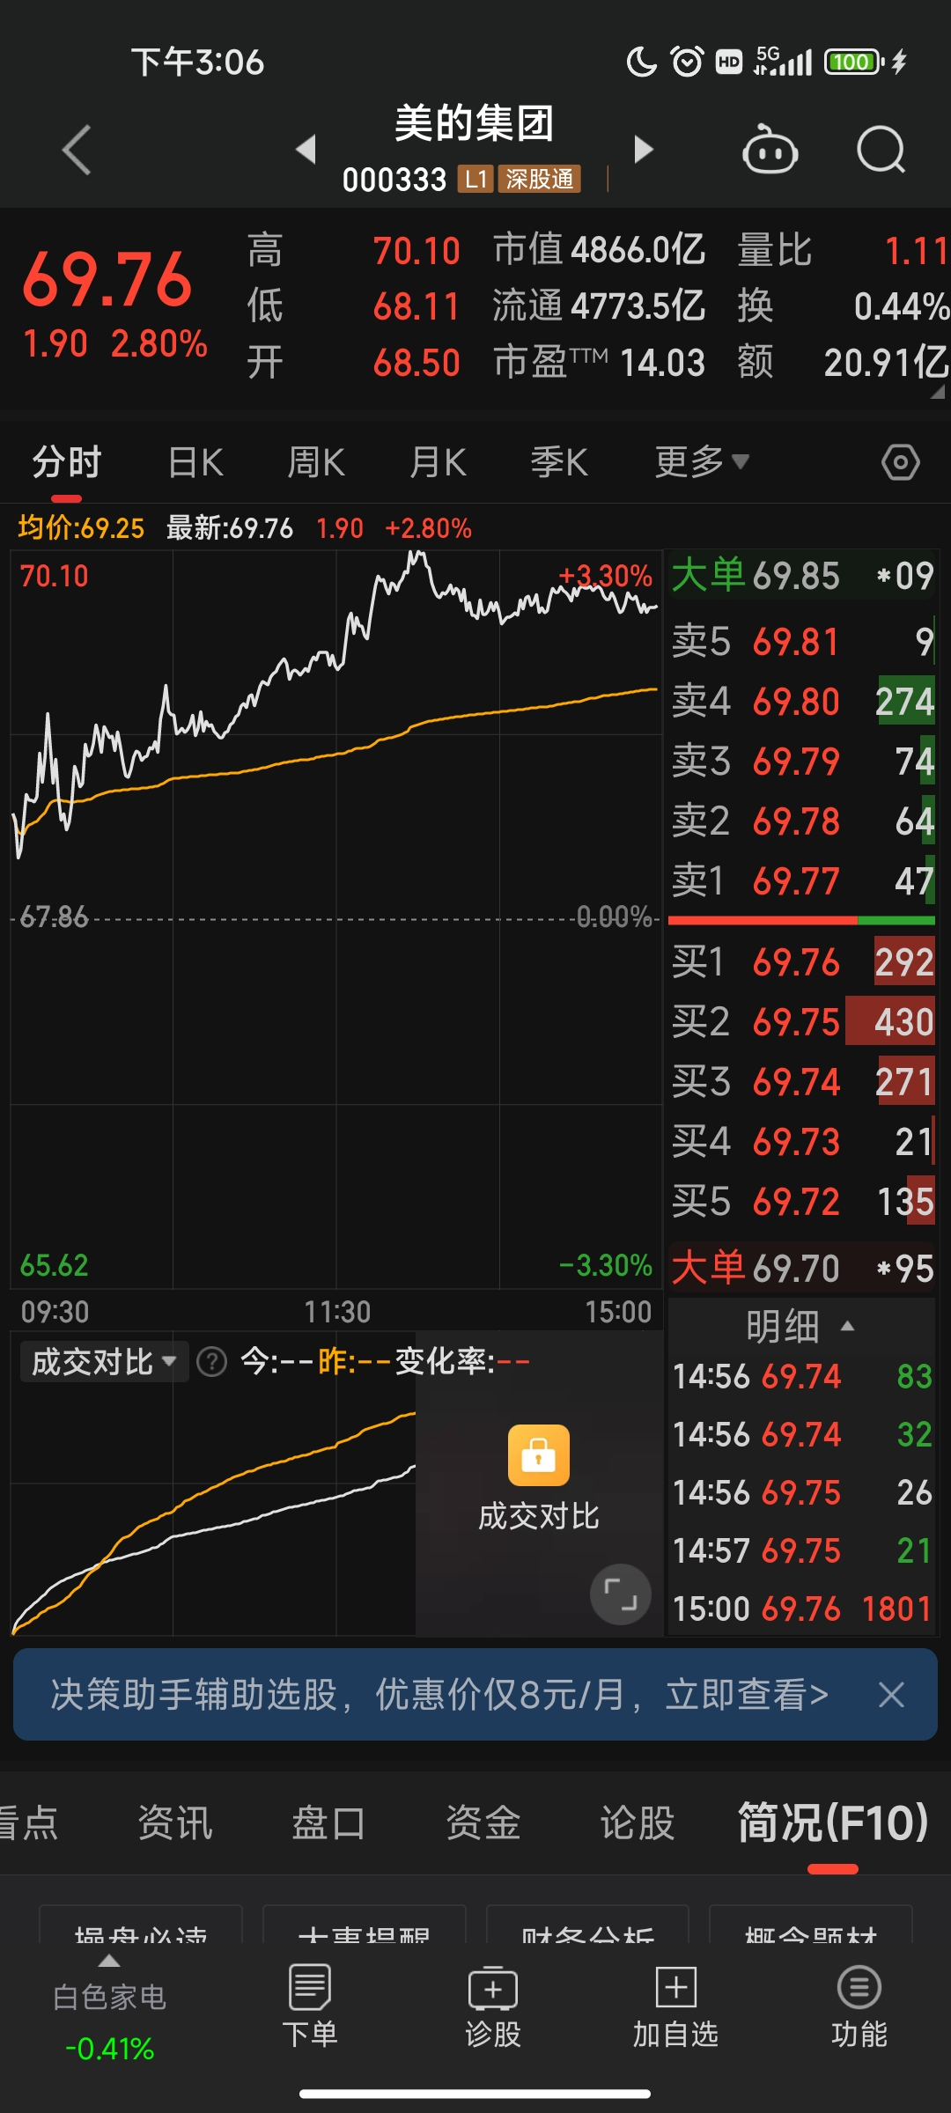Tap the 诊股 diagnosis icon
This screenshot has width=951, height=2113.
point(493,2006)
